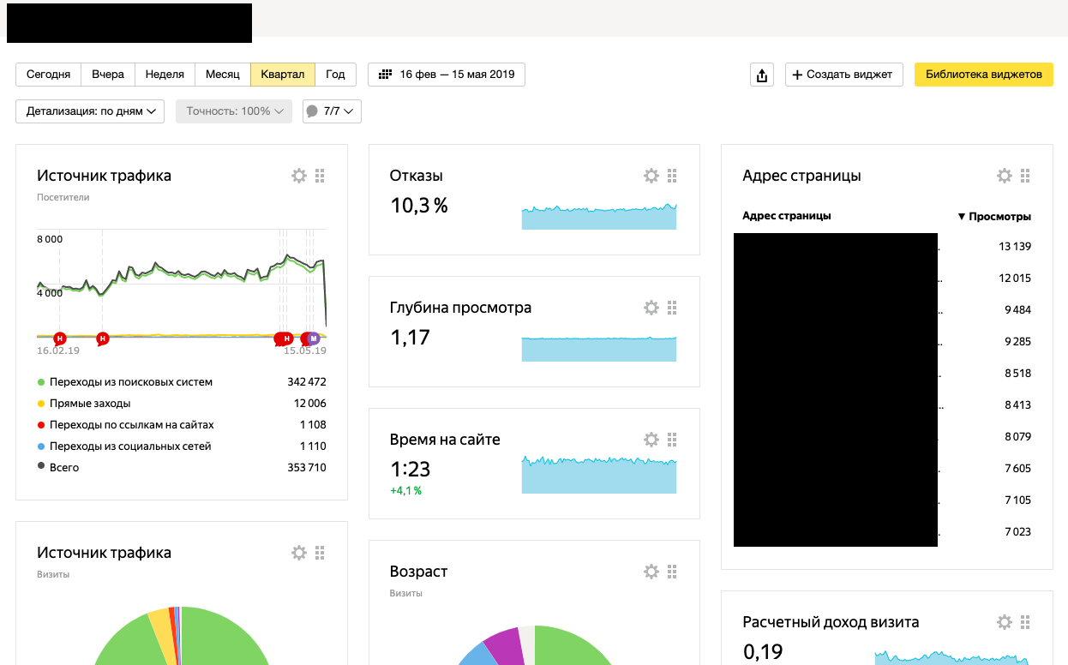Click drag handle of Расчетный доход визита widget

(x=1025, y=622)
